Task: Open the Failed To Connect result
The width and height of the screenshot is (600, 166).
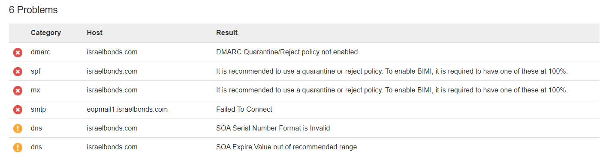Action: pyautogui.click(x=244, y=110)
